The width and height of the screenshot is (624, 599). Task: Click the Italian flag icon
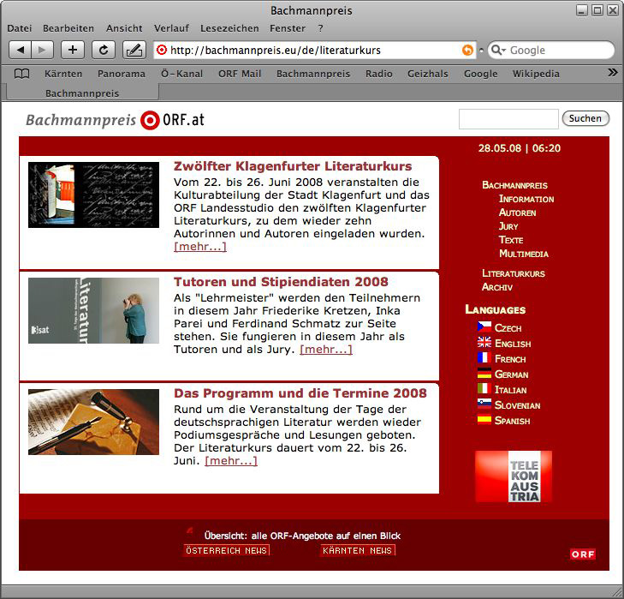pyautogui.click(x=484, y=388)
